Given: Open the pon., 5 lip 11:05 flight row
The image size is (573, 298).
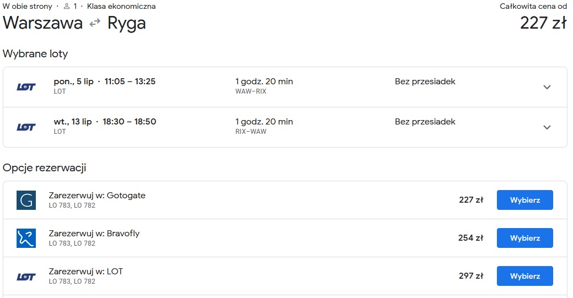Looking at the screenshot, I should coord(285,87).
